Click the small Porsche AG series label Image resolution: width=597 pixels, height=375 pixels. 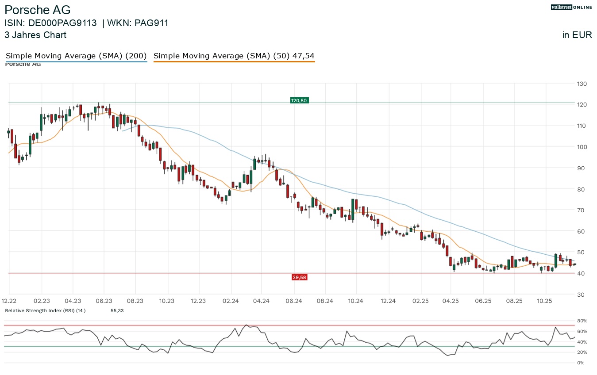click(x=23, y=65)
